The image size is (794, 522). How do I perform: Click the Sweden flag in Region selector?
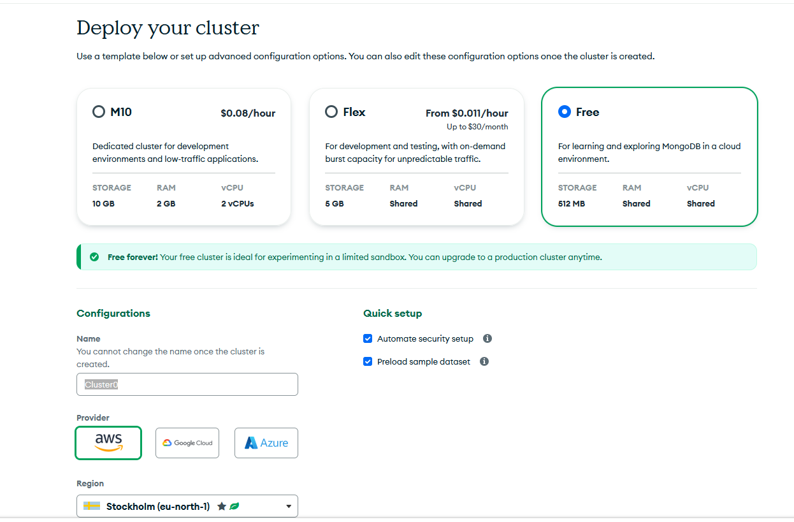tap(92, 506)
